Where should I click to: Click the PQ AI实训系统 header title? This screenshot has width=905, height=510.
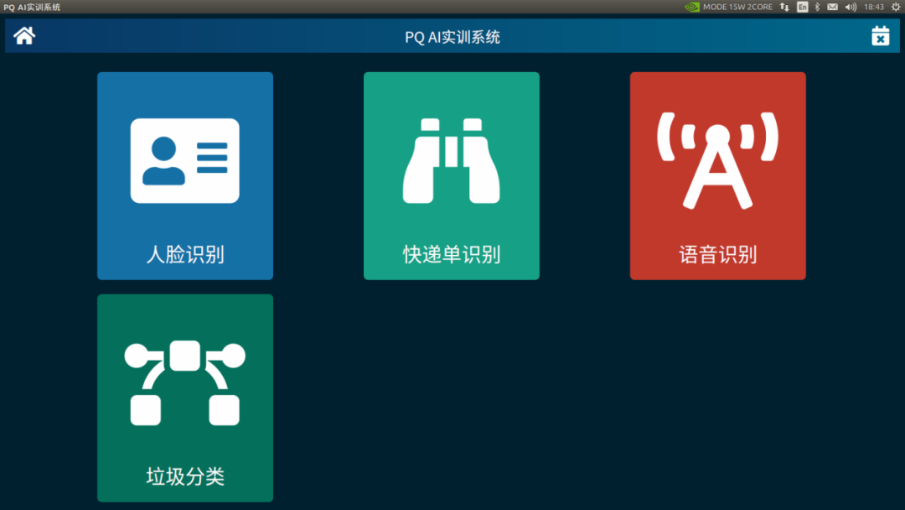[x=452, y=37]
